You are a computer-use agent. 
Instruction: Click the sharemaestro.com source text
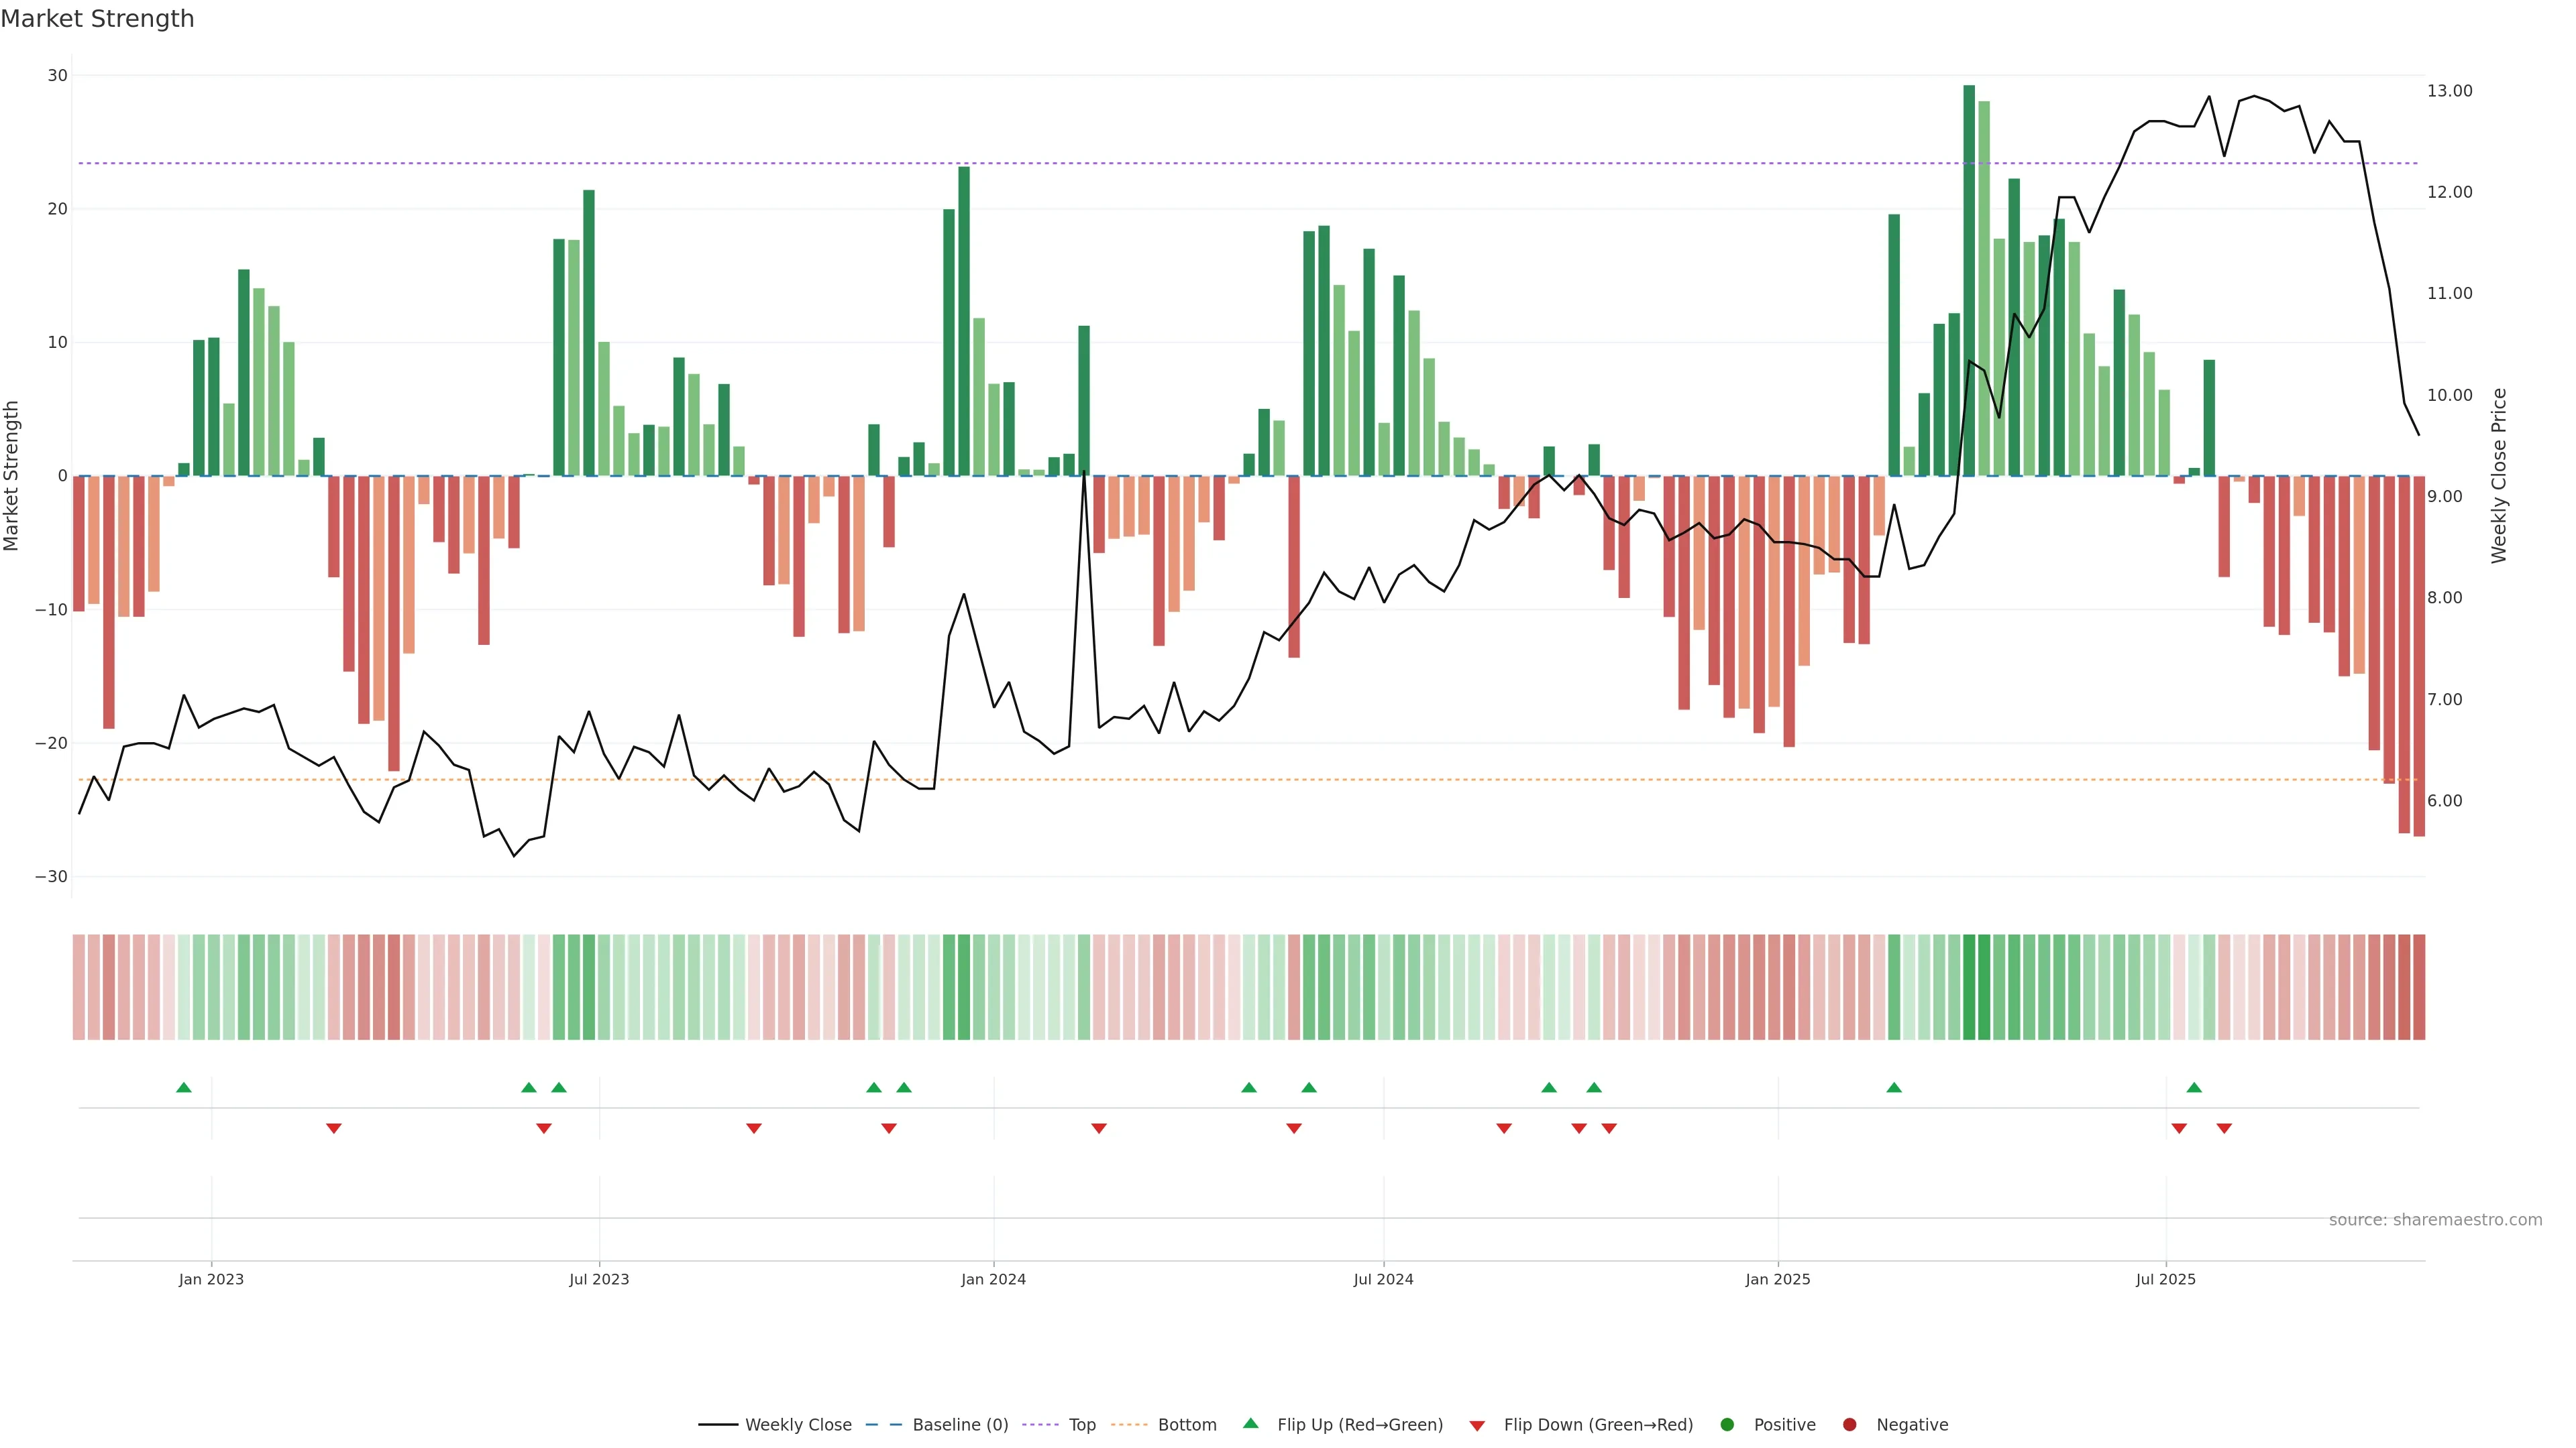[x=2435, y=1220]
